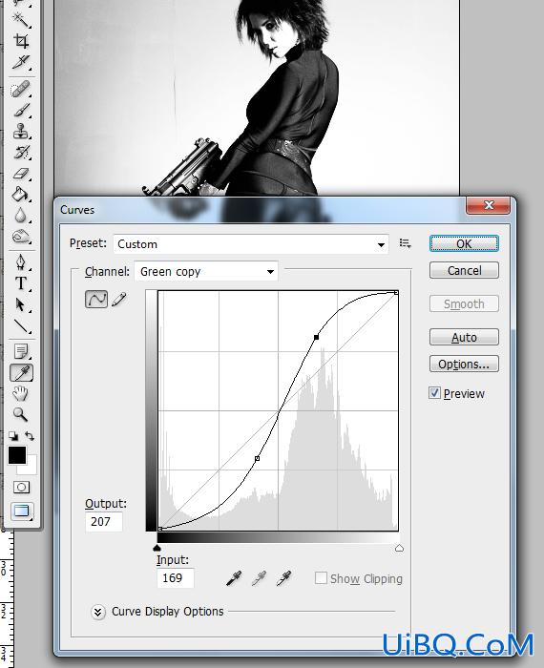Select the Path Selection tool

click(x=20, y=305)
